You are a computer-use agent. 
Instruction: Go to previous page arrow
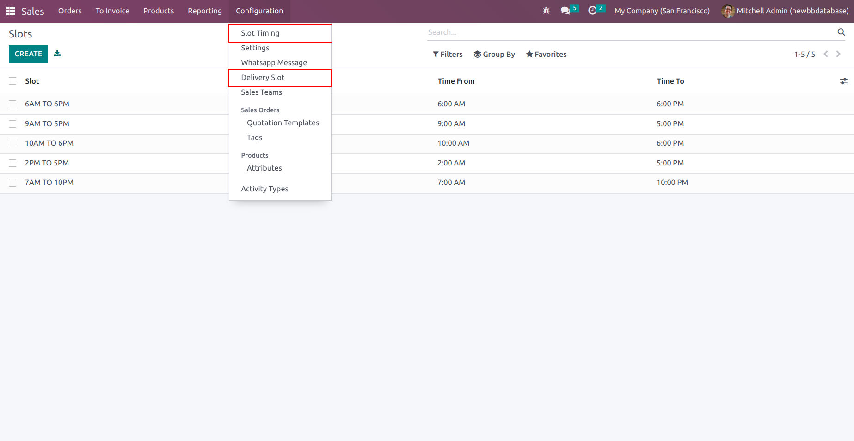[x=826, y=54]
